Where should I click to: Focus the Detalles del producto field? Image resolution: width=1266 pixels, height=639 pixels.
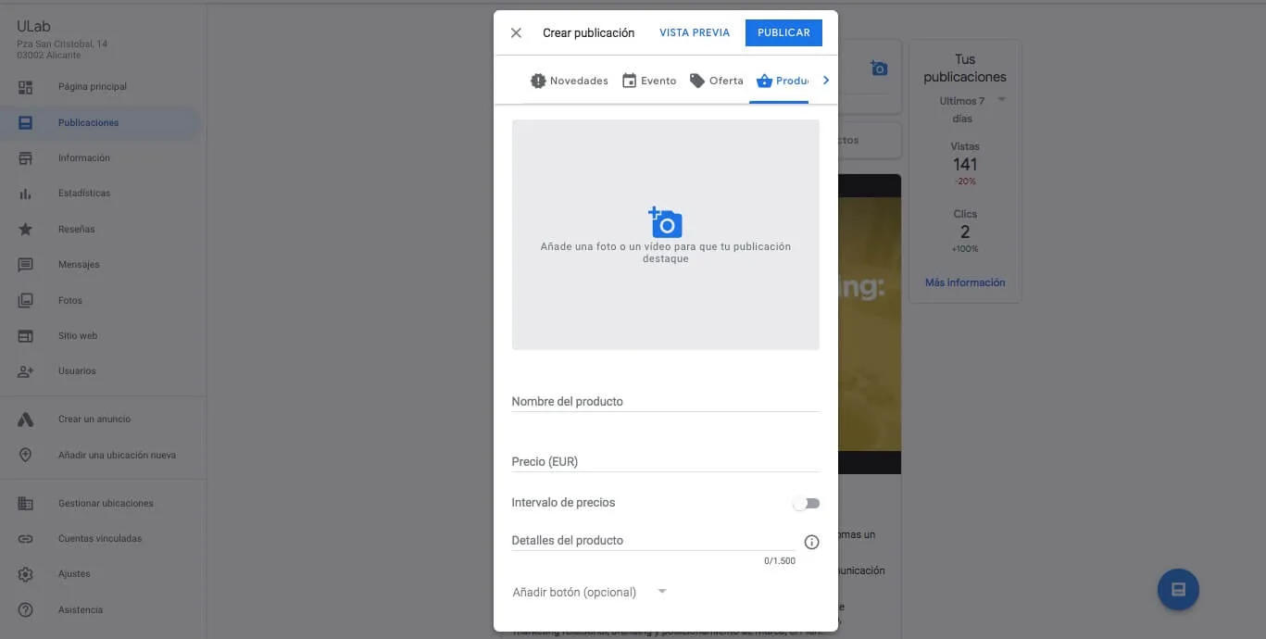click(x=653, y=540)
